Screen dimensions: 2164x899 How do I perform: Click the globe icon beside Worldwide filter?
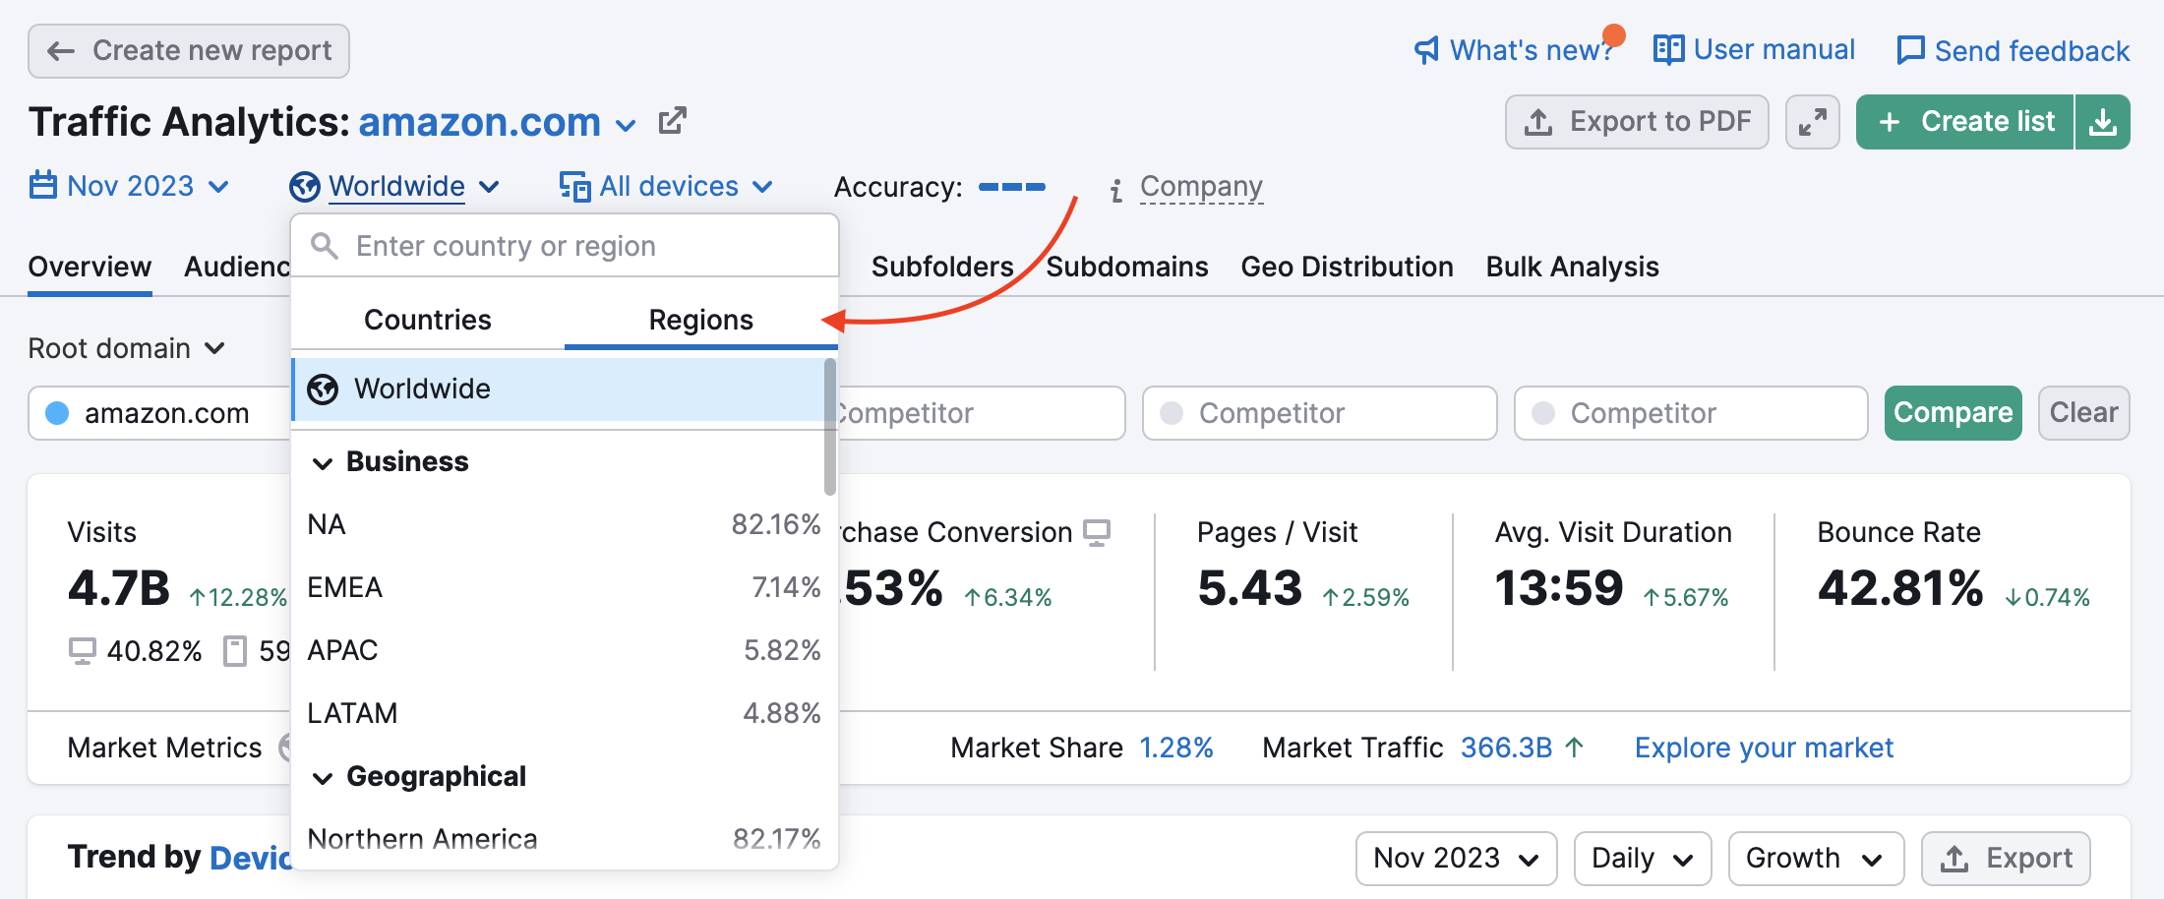(x=305, y=186)
